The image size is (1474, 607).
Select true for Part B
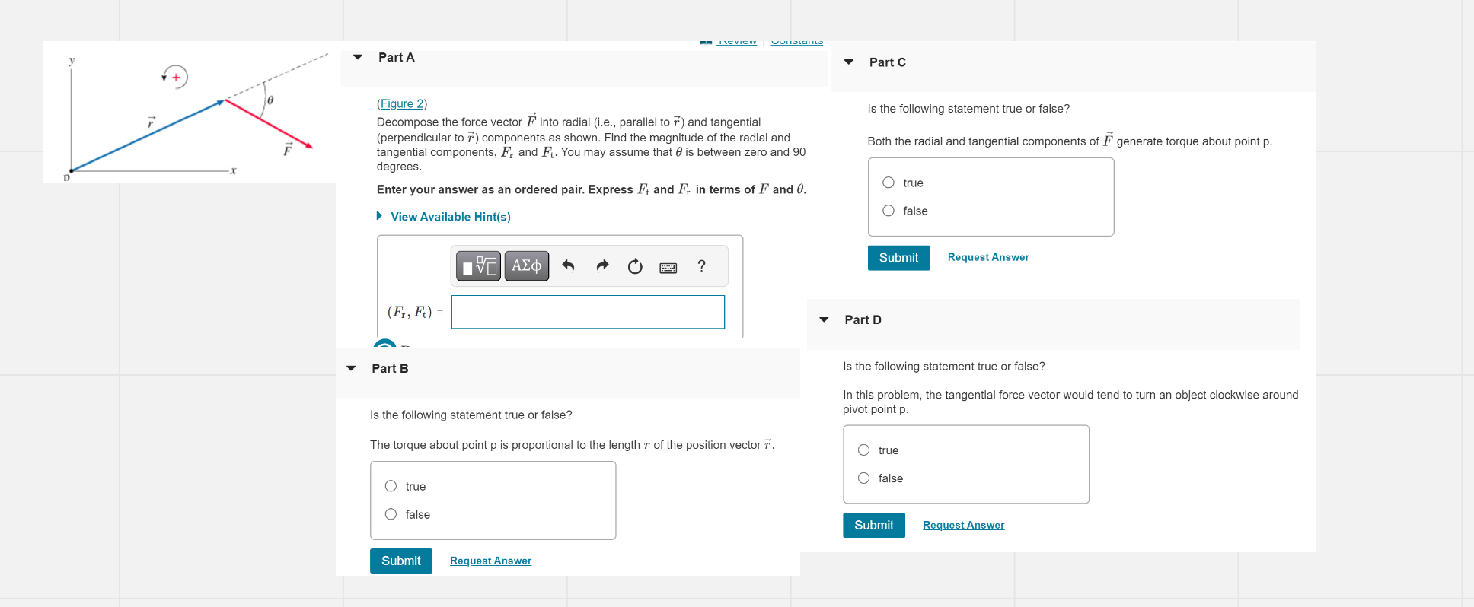pyautogui.click(x=391, y=486)
